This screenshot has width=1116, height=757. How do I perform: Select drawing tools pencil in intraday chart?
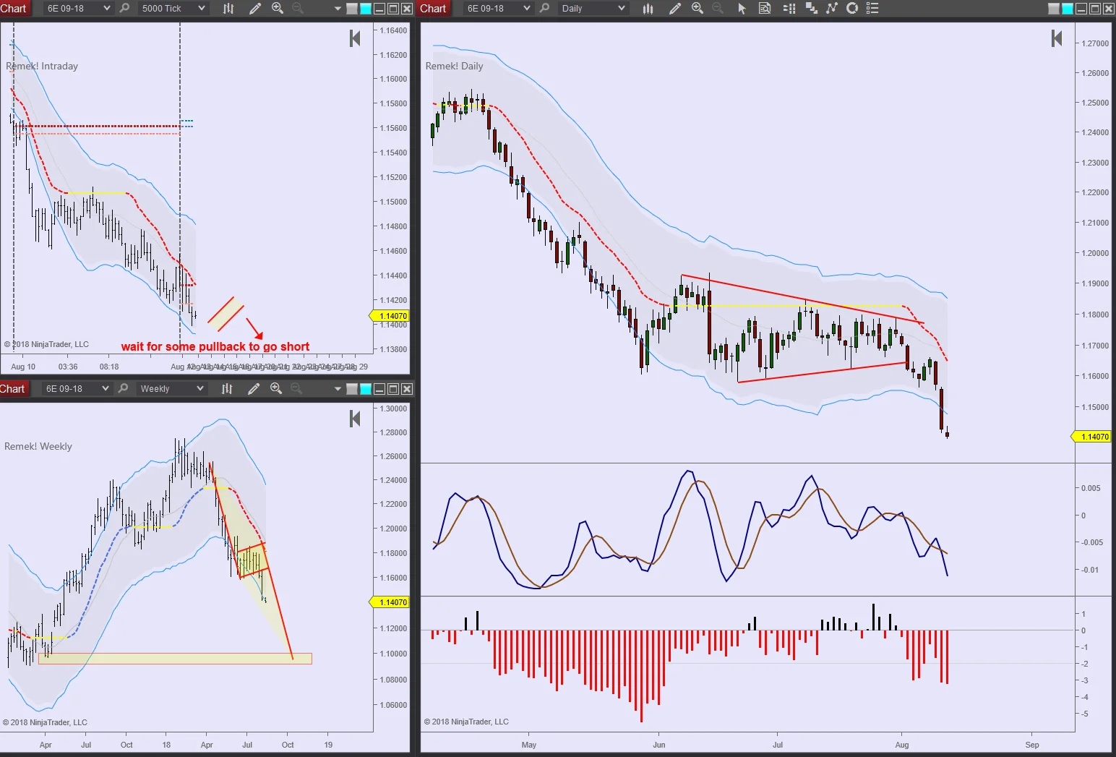tap(255, 9)
